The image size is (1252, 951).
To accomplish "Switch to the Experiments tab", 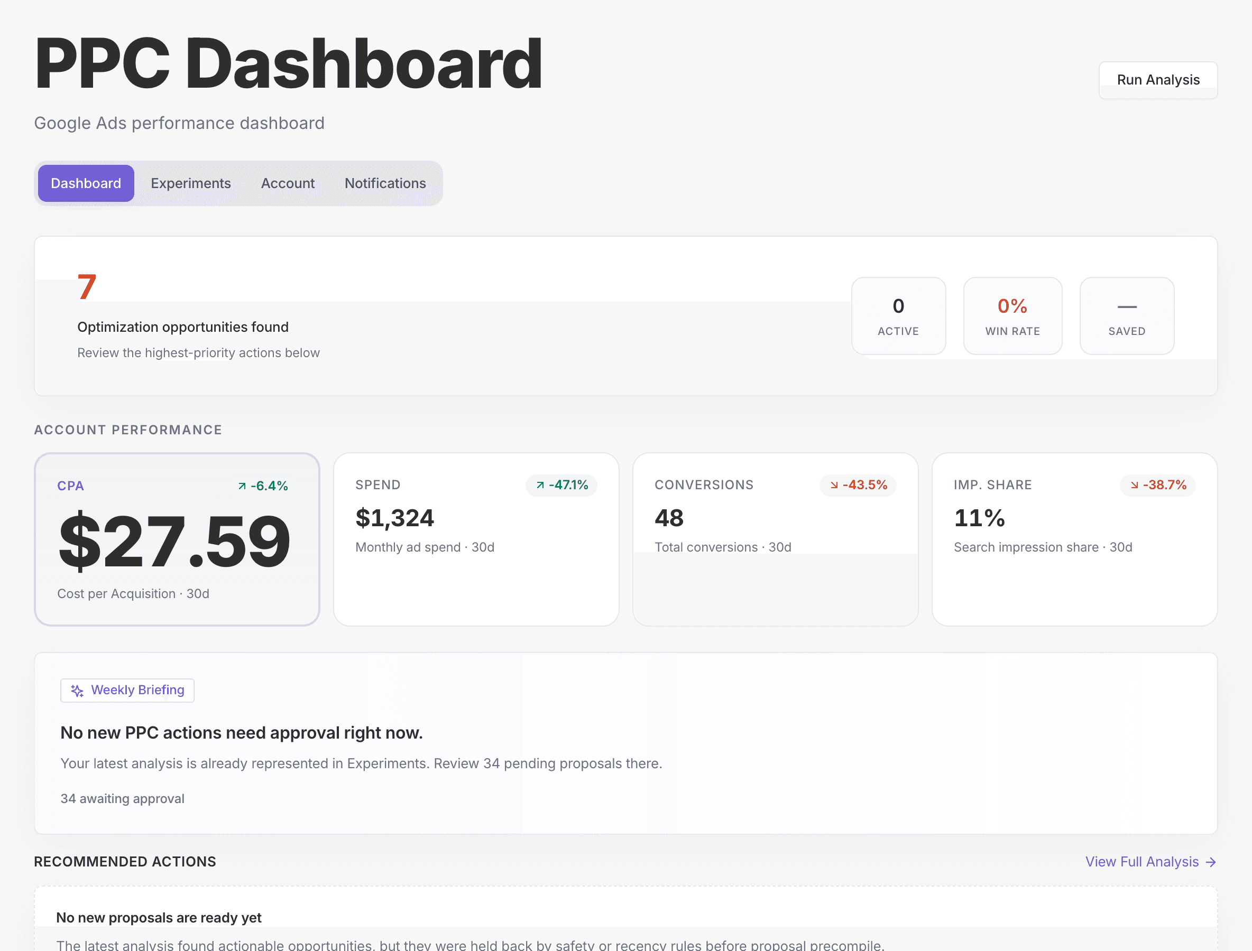I will [x=190, y=183].
